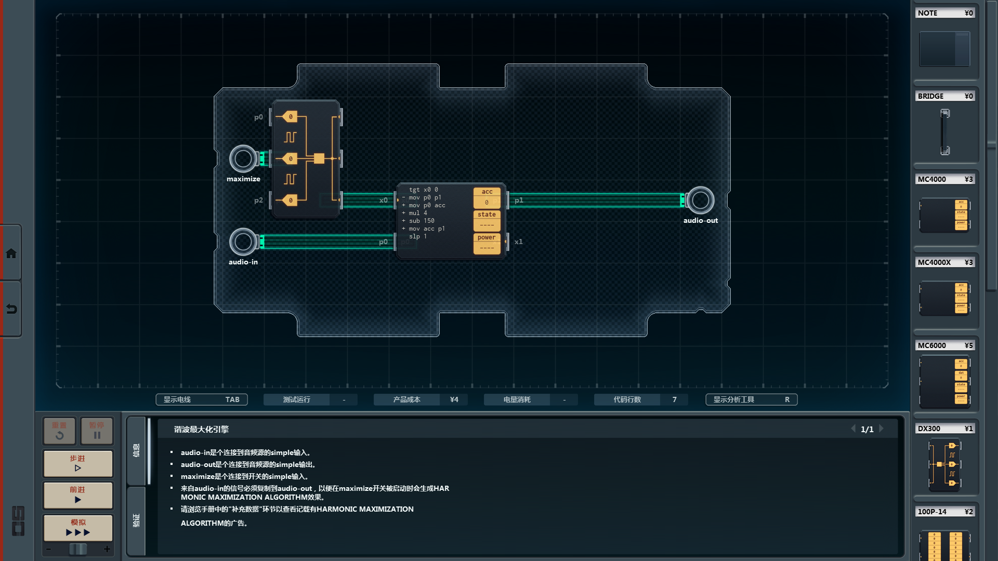The height and width of the screenshot is (561, 998).
Task: Pick the MC6000 microcontroller part
Action: click(x=944, y=382)
